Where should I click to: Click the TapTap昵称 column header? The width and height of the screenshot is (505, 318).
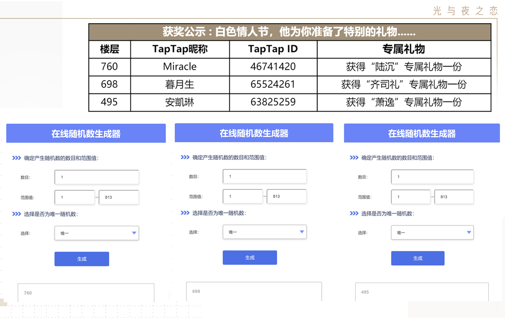(x=180, y=49)
